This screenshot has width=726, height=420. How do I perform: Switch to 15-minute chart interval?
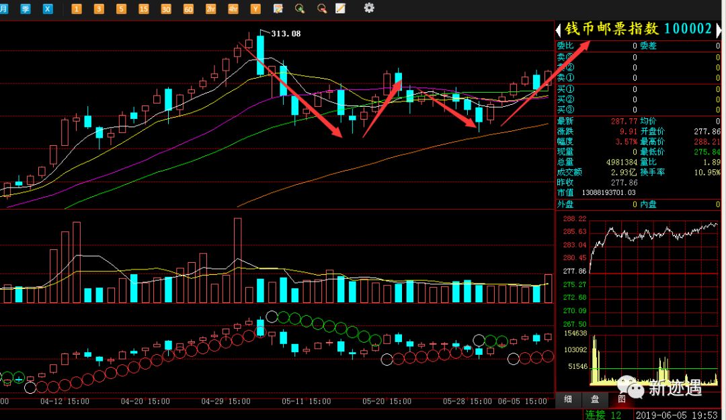click(x=144, y=9)
